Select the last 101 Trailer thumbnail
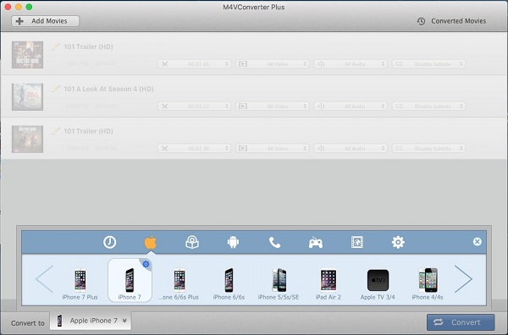Screen dimensions: 508x335 point(28,140)
